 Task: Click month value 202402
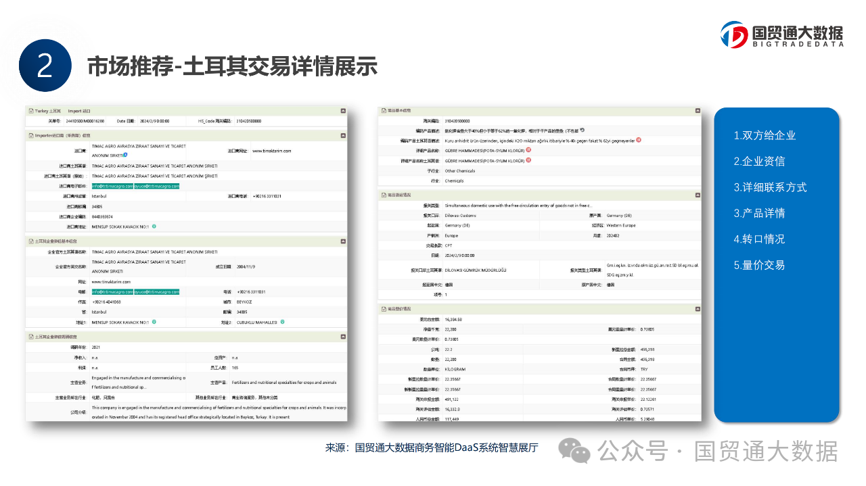613,235
